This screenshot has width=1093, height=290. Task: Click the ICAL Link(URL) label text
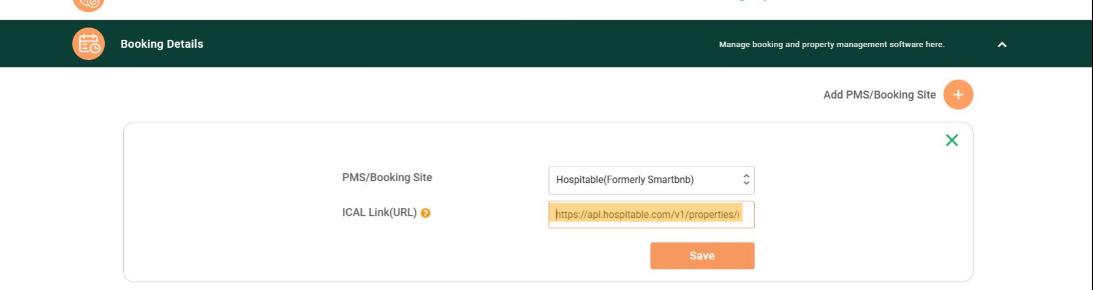(x=379, y=212)
